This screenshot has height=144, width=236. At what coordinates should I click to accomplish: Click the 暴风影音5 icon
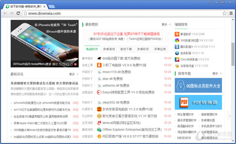tap(177, 47)
